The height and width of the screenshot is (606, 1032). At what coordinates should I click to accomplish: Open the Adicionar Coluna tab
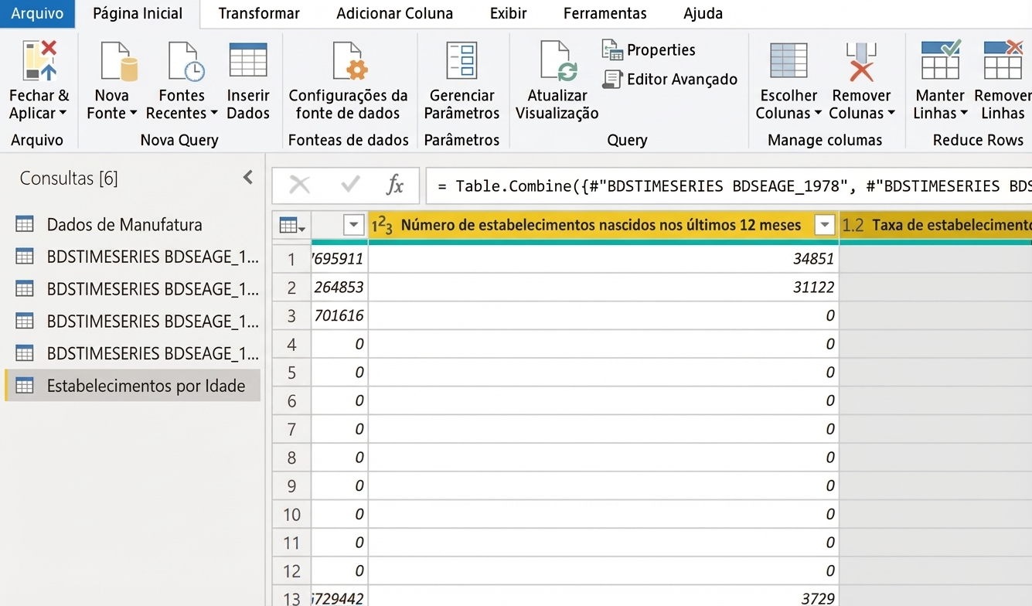(x=395, y=14)
